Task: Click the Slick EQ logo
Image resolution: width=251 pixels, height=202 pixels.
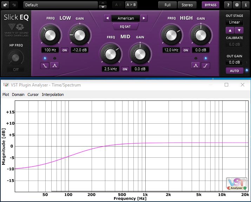Action: 16,17
